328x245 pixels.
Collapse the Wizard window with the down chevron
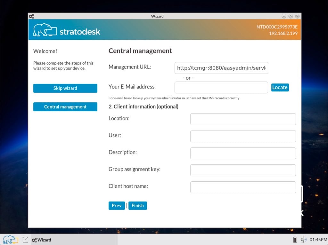(284, 16)
